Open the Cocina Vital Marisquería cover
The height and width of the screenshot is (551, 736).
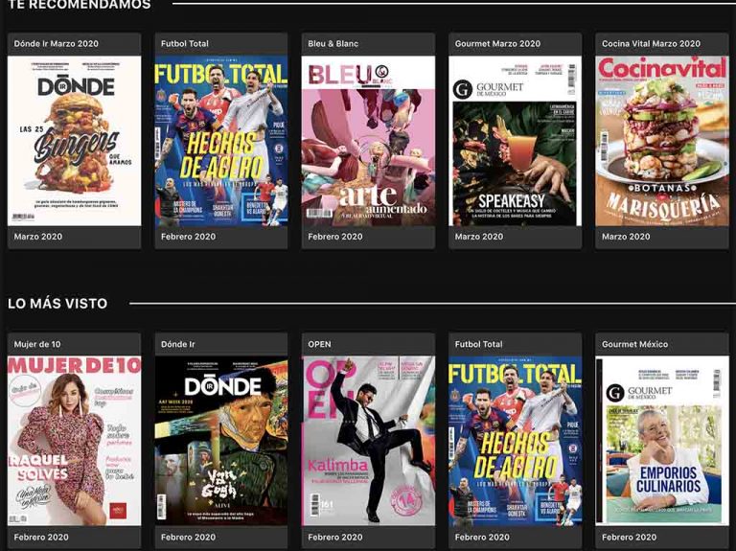point(662,141)
